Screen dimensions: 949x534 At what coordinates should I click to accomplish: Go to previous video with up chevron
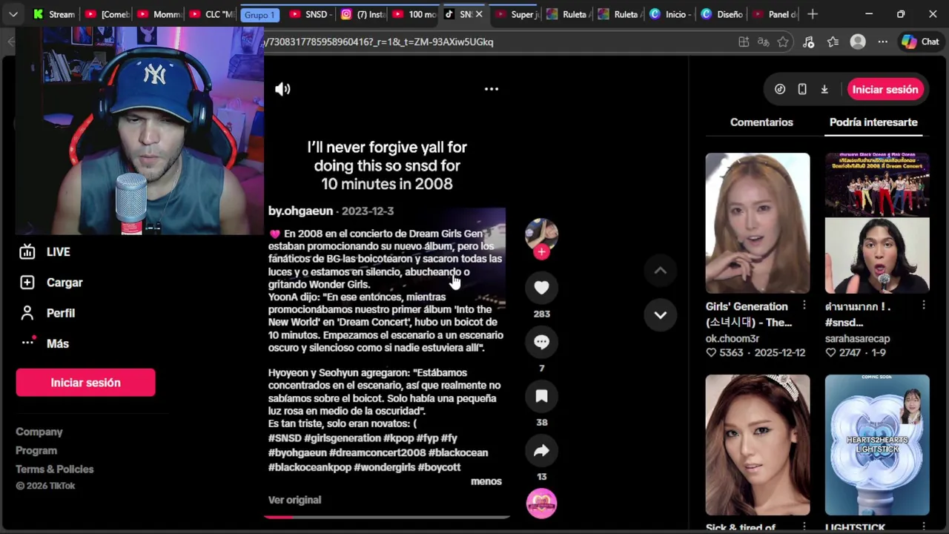660,271
